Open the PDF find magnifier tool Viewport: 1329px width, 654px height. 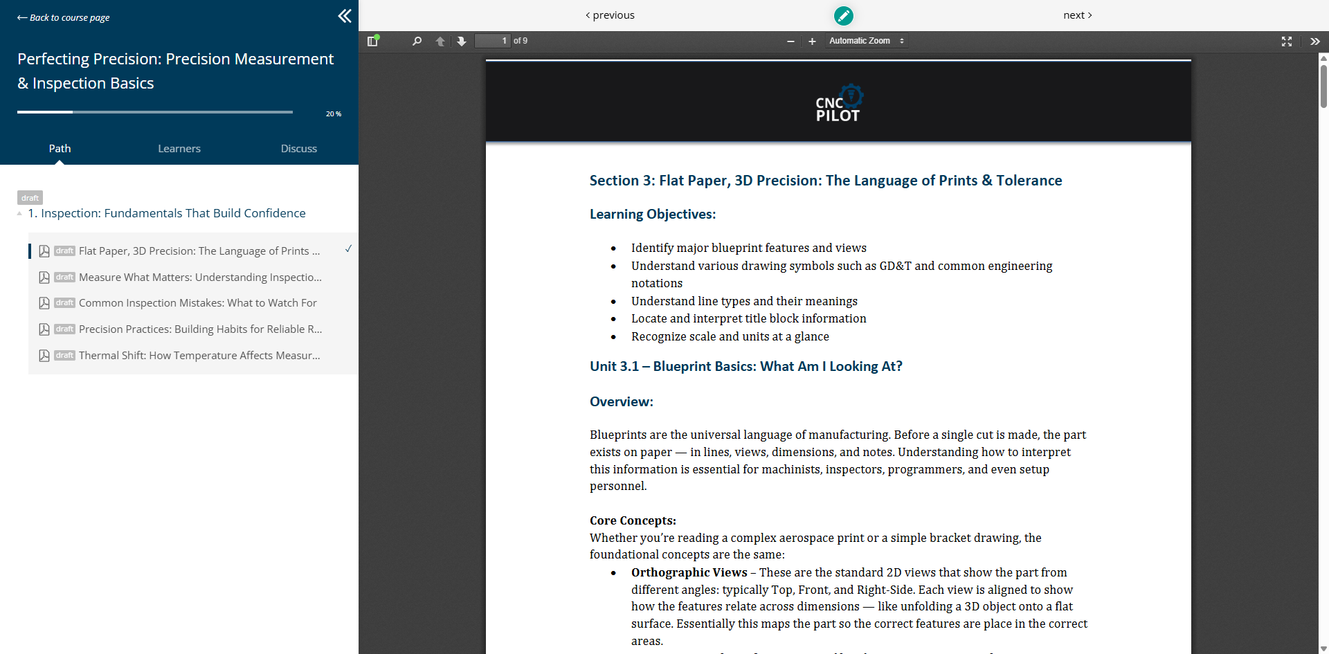(417, 42)
